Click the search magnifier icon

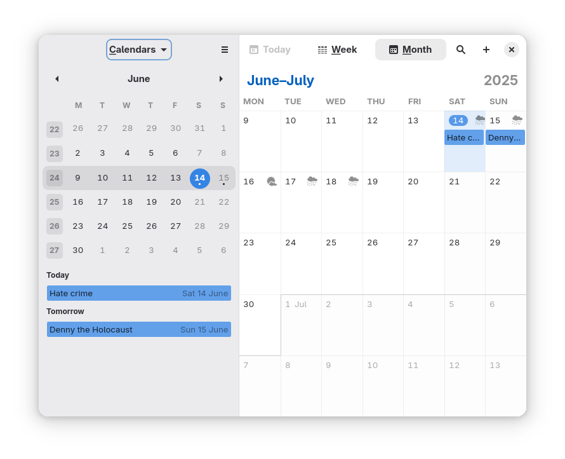tap(461, 50)
